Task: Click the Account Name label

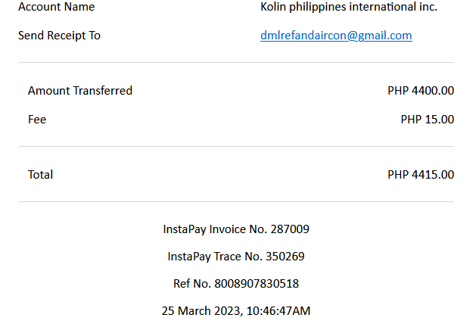Action: tap(57, 7)
